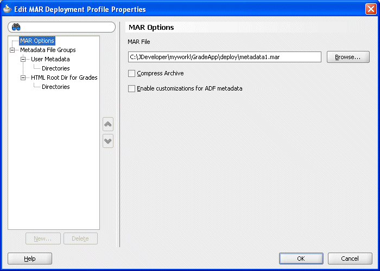380x271 pixels.
Task: Click the dialog title bar app icon
Action: [7, 9]
